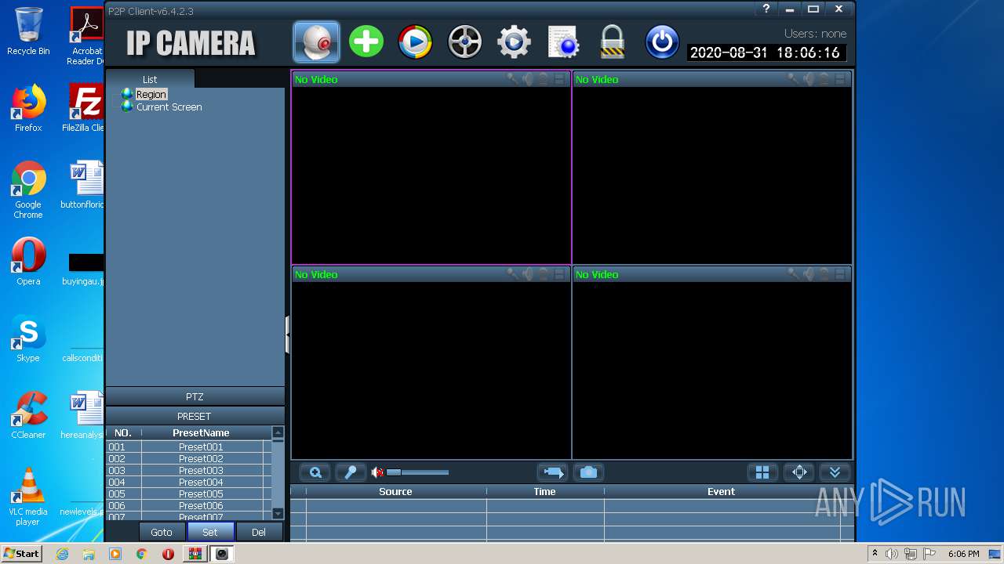Click microphone icon in top-left video pane
The image size is (1004, 564).
point(512,78)
